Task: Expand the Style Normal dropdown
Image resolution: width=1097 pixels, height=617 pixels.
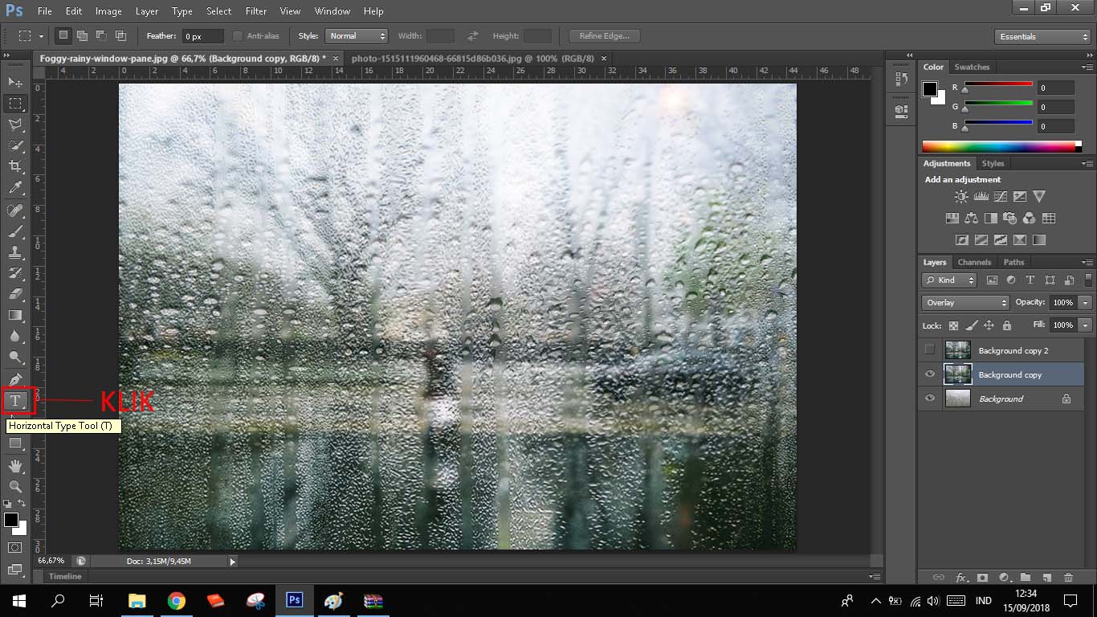Action: click(357, 36)
